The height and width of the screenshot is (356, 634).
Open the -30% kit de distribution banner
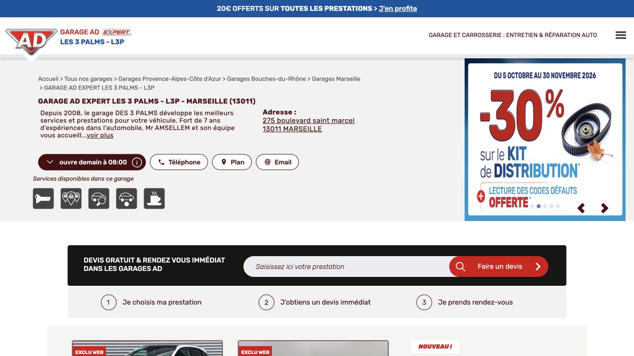tap(545, 139)
